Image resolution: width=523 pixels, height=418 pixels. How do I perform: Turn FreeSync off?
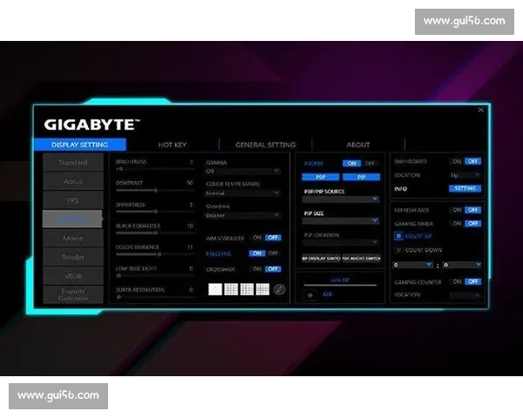pyautogui.click(x=273, y=253)
